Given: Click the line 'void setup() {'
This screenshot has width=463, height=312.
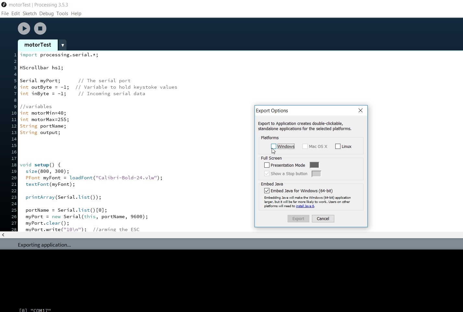Looking at the screenshot, I should pyautogui.click(x=40, y=165).
